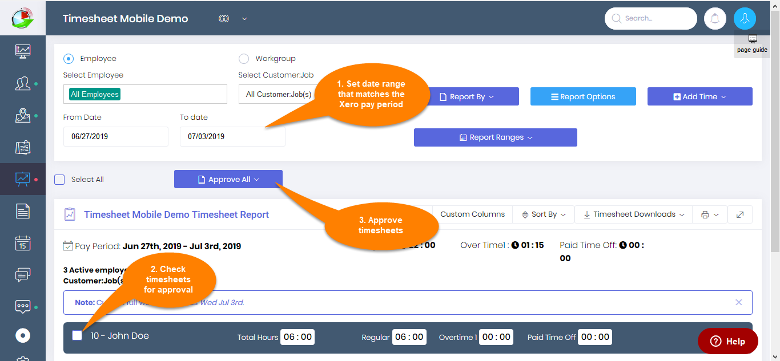
Task: Tick the Select All checkbox
Action: point(59,180)
